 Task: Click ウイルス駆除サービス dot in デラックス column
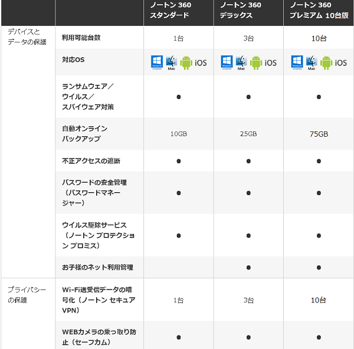[248, 236]
